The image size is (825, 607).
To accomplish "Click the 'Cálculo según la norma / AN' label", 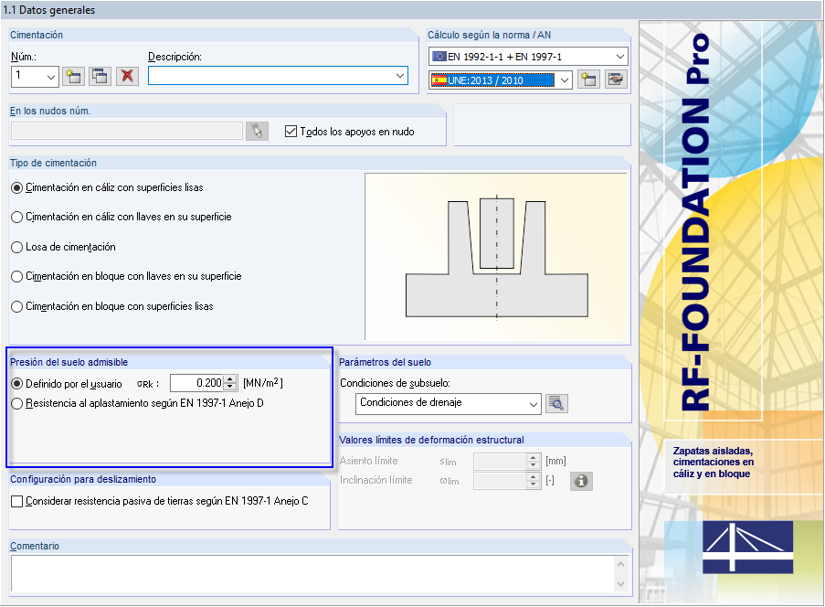I will point(489,35).
